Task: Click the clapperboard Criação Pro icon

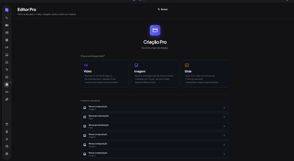Action: click(155, 30)
